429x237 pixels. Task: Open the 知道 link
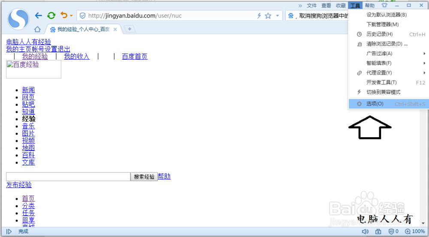pyautogui.click(x=28, y=112)
